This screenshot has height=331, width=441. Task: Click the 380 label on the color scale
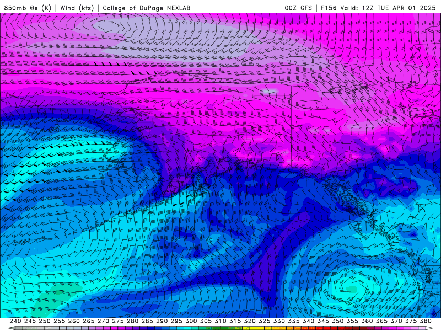[426, 321]
